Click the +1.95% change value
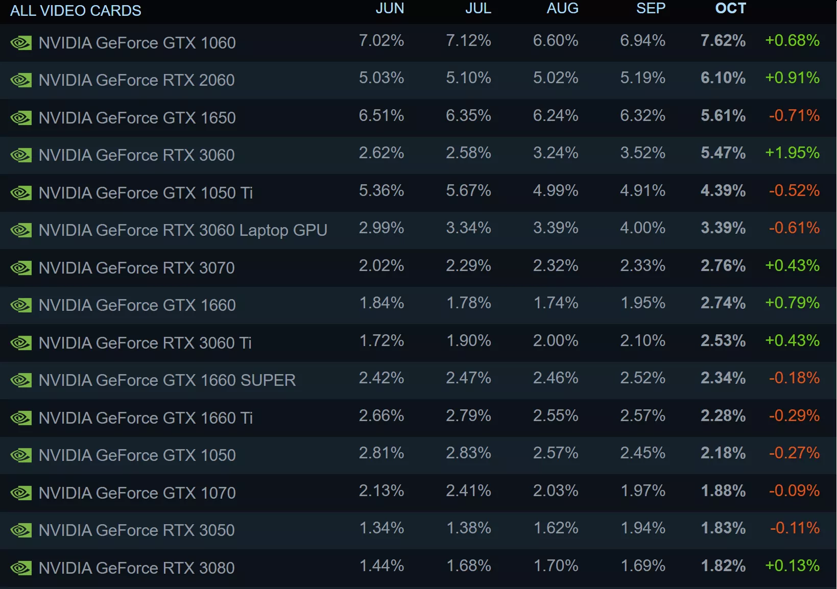 (792, 153)
